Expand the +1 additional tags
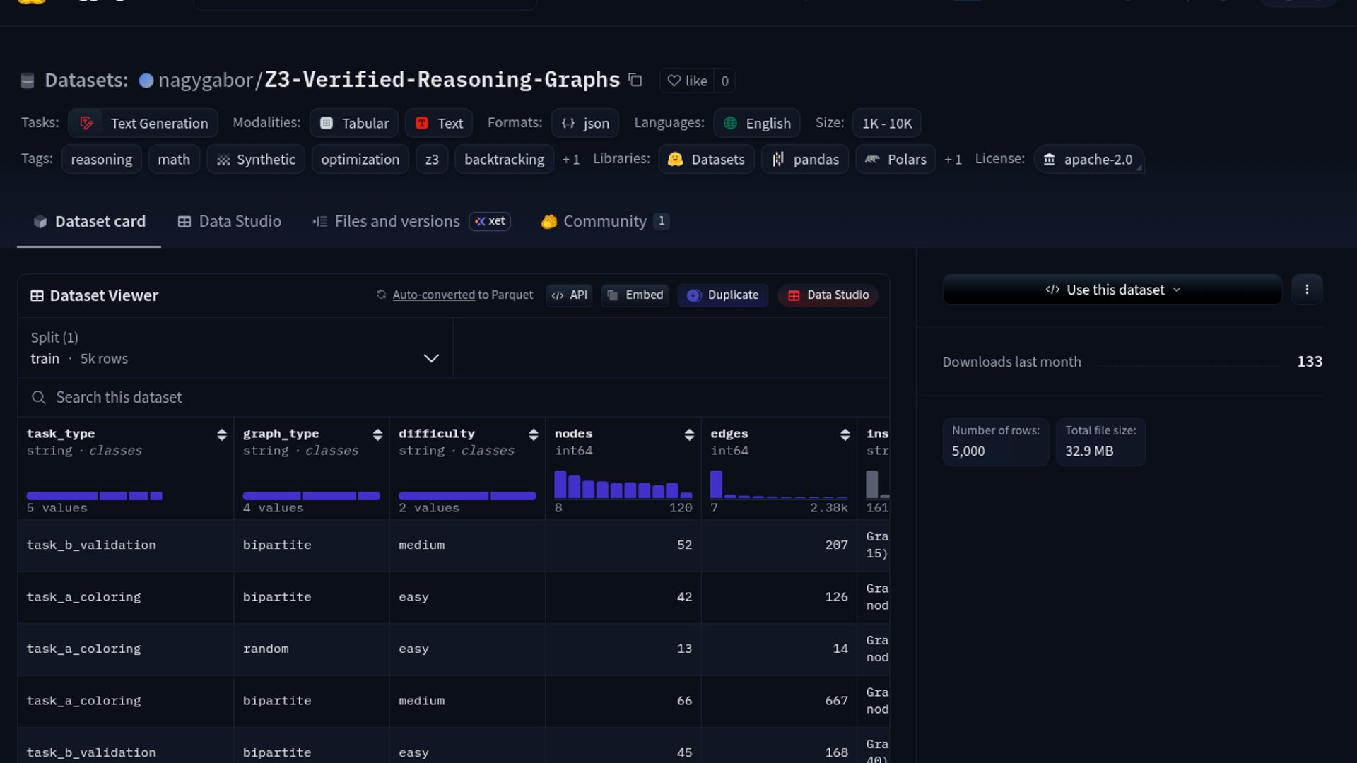Image resolution: width=1357 pixels, height=763 pixels. (570, 160)
